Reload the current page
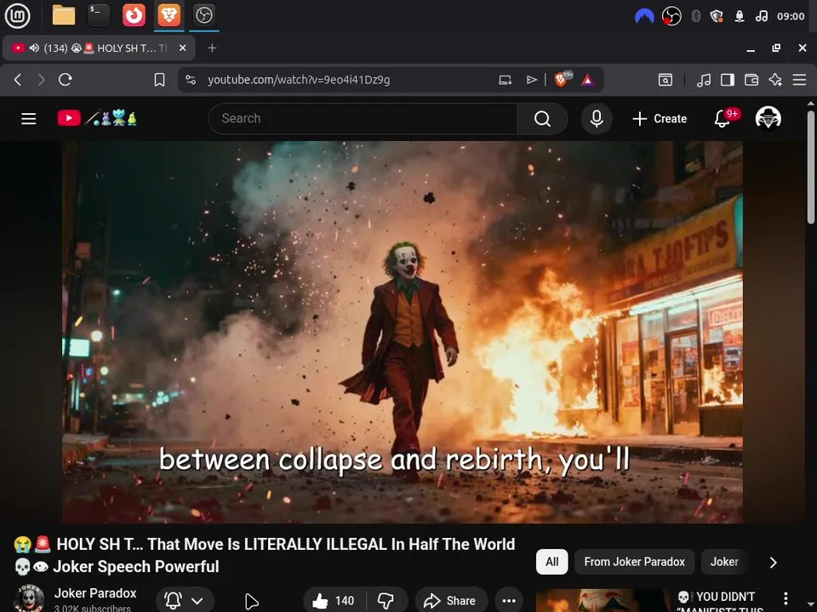This screenshot has width=817, height=612. 66,80
